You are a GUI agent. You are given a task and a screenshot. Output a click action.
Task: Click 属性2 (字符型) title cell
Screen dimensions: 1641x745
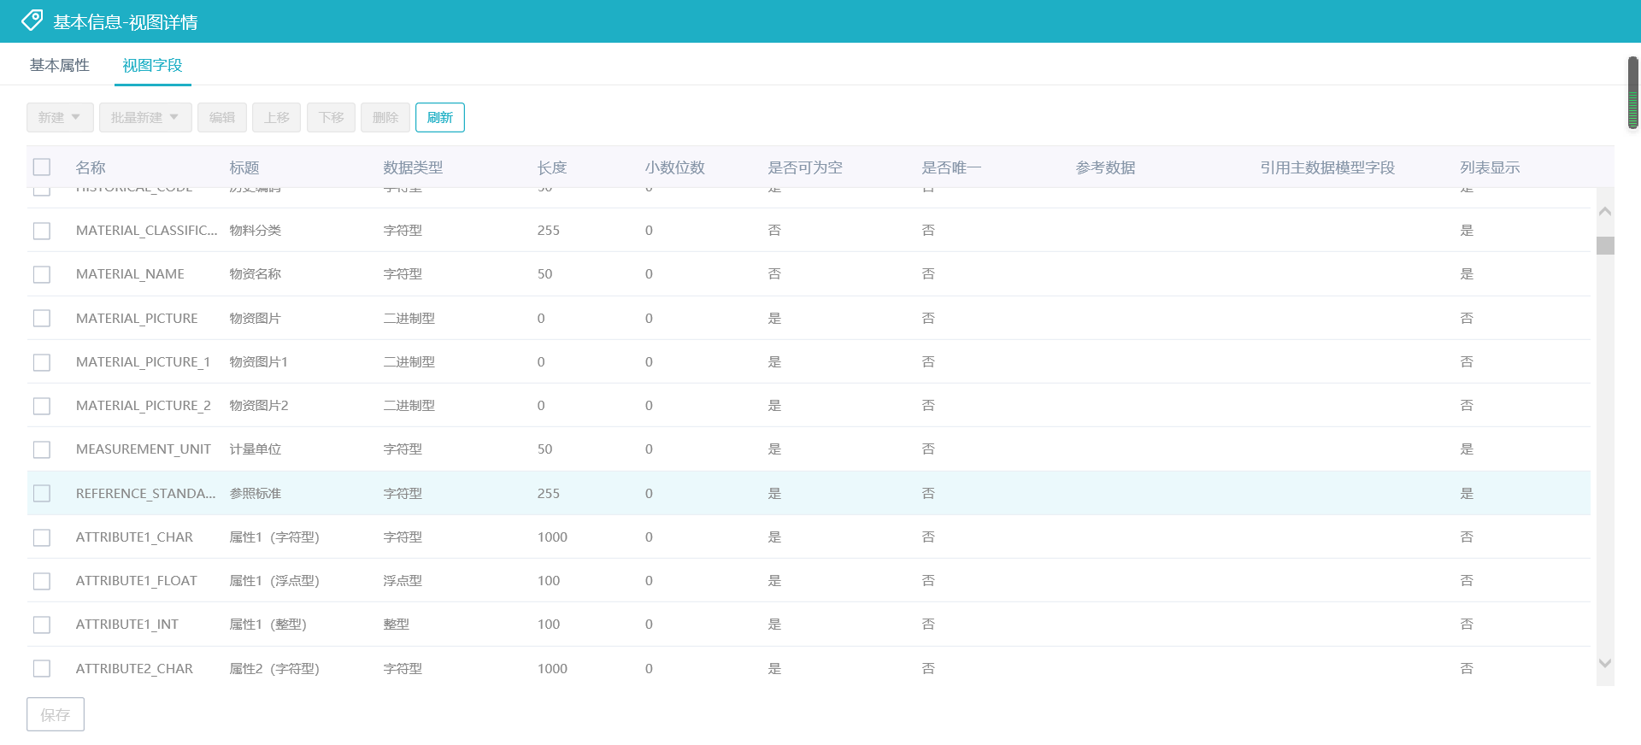point(274,668)
